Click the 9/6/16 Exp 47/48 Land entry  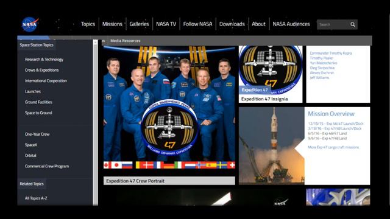327,139
